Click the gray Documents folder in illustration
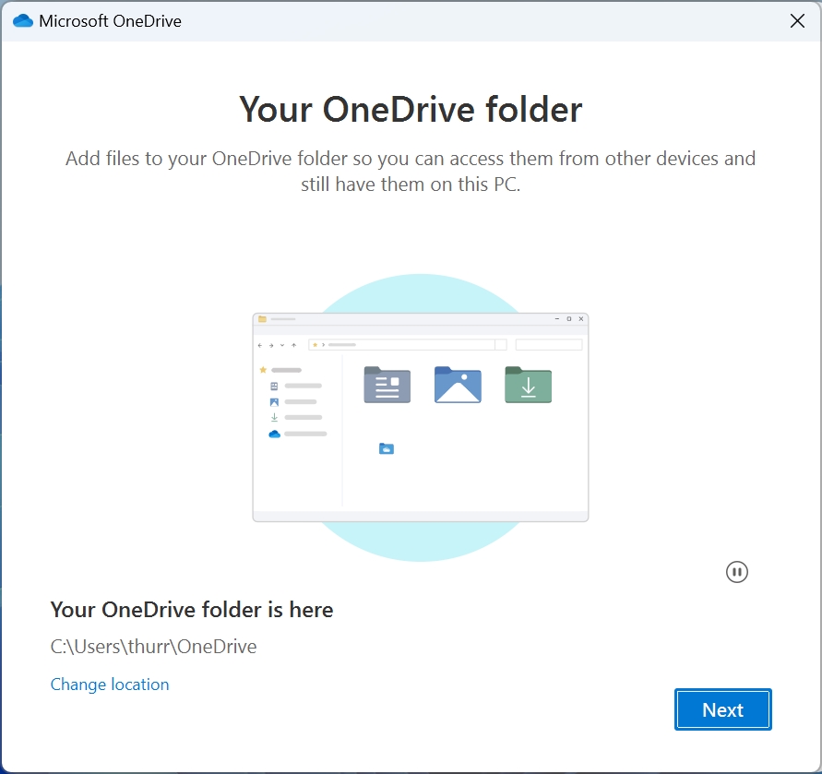Screen dimensions: 822x774 387,385
